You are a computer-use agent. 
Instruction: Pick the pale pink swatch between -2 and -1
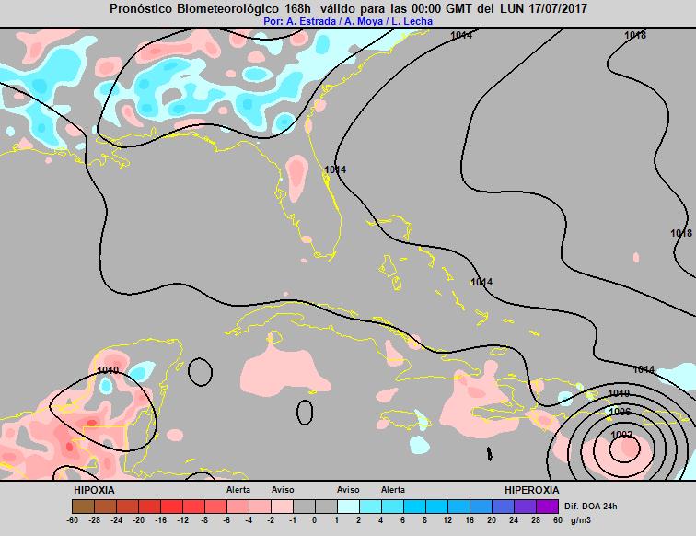pos(282,507)
